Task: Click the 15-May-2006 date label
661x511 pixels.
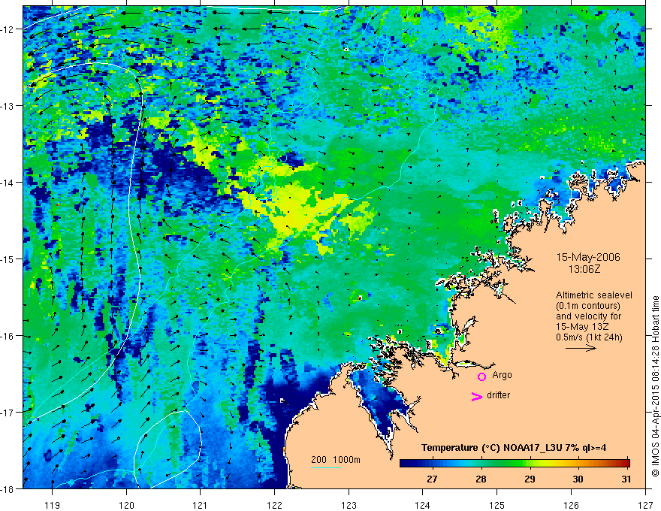Action: [x=588, y=257]
